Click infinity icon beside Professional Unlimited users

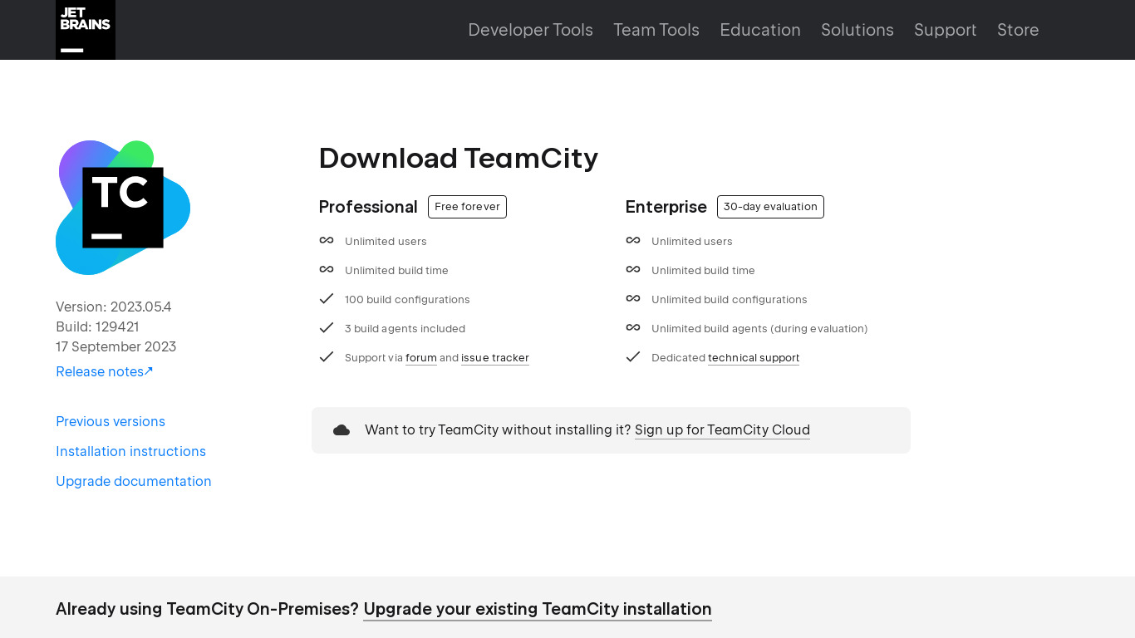(x=327, y=240)
